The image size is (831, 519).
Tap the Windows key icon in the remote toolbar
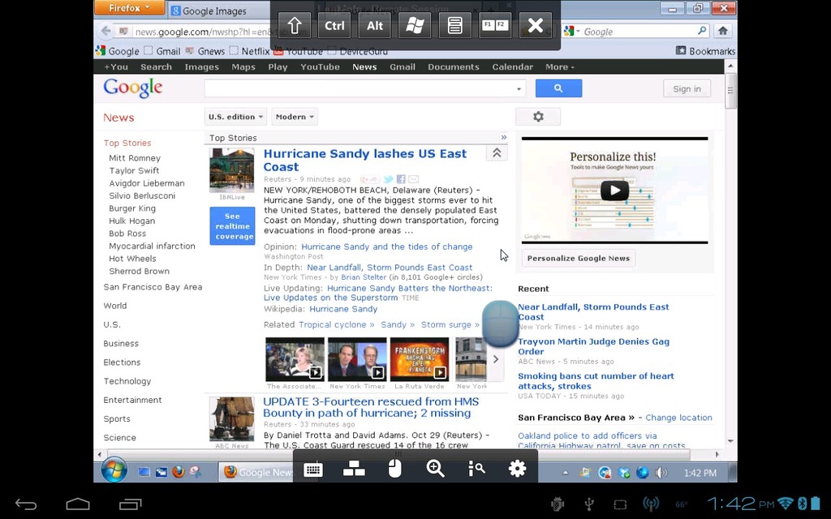415,25
